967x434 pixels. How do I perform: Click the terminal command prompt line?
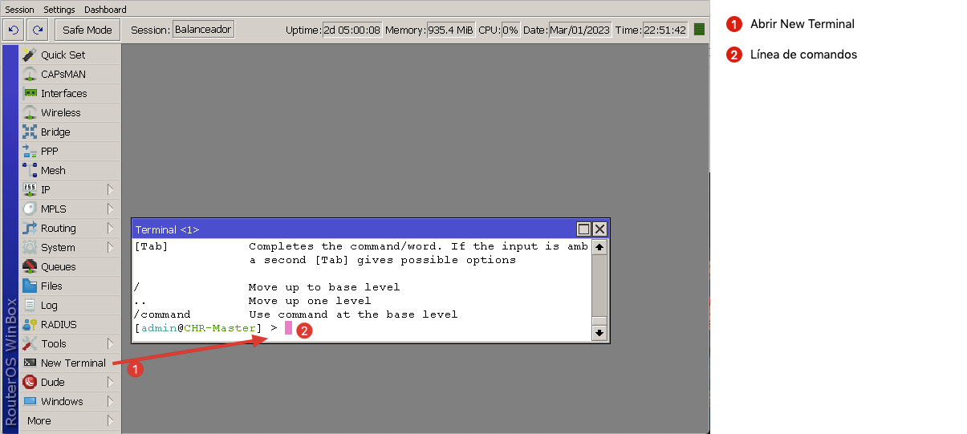click(x=361, y=328)
